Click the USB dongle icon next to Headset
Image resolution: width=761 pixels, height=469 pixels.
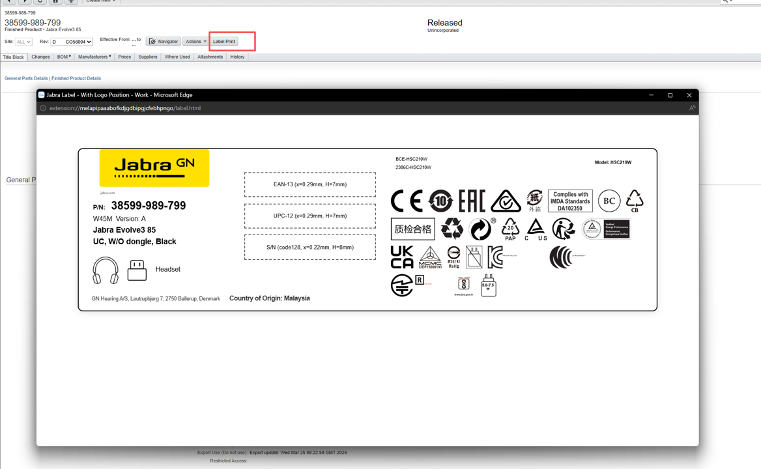pos(137,270)
